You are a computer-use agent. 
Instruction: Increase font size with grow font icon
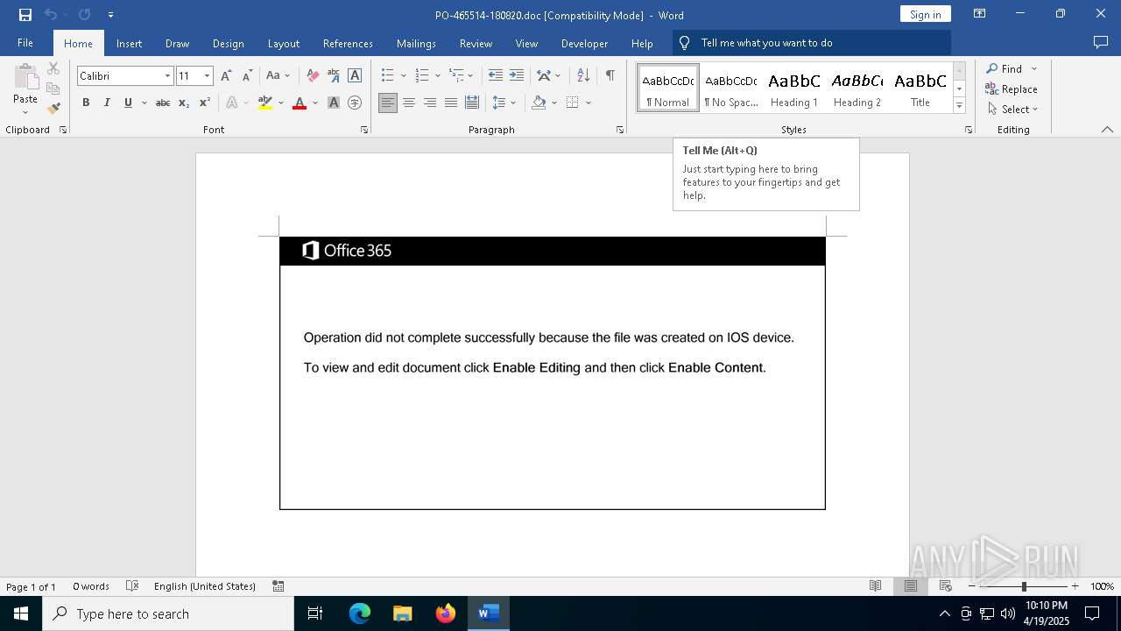point(227,75)
